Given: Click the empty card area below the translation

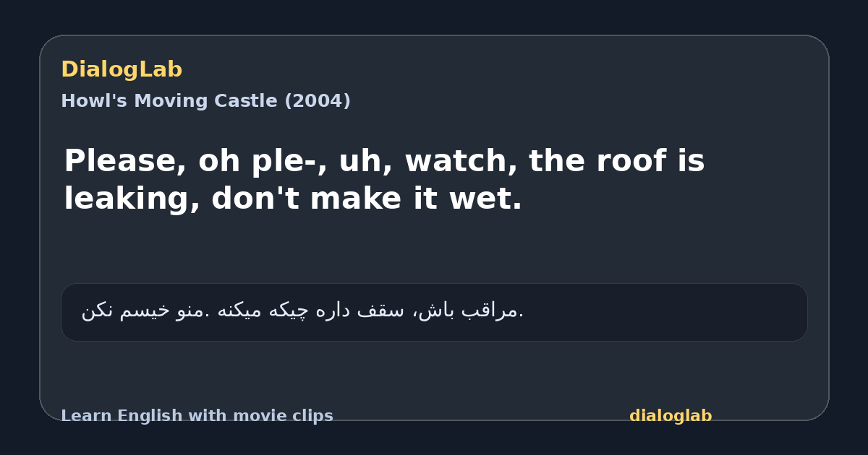Looking at the screenshot, I should 434,372.
